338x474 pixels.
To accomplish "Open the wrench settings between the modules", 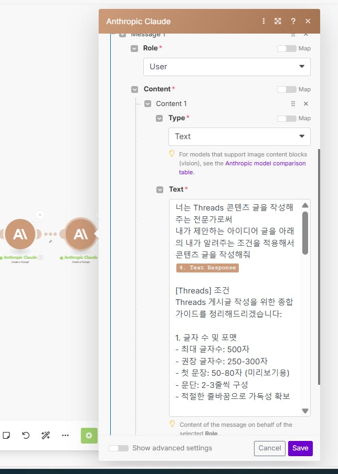I will coord(50,241).
